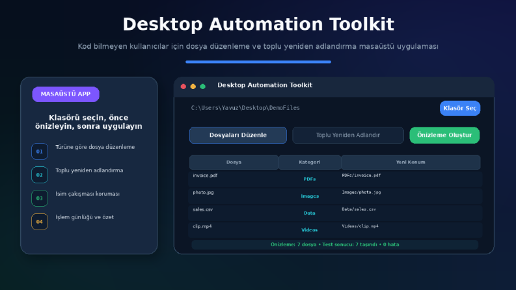Click the orange 04 feature badge

40,222
